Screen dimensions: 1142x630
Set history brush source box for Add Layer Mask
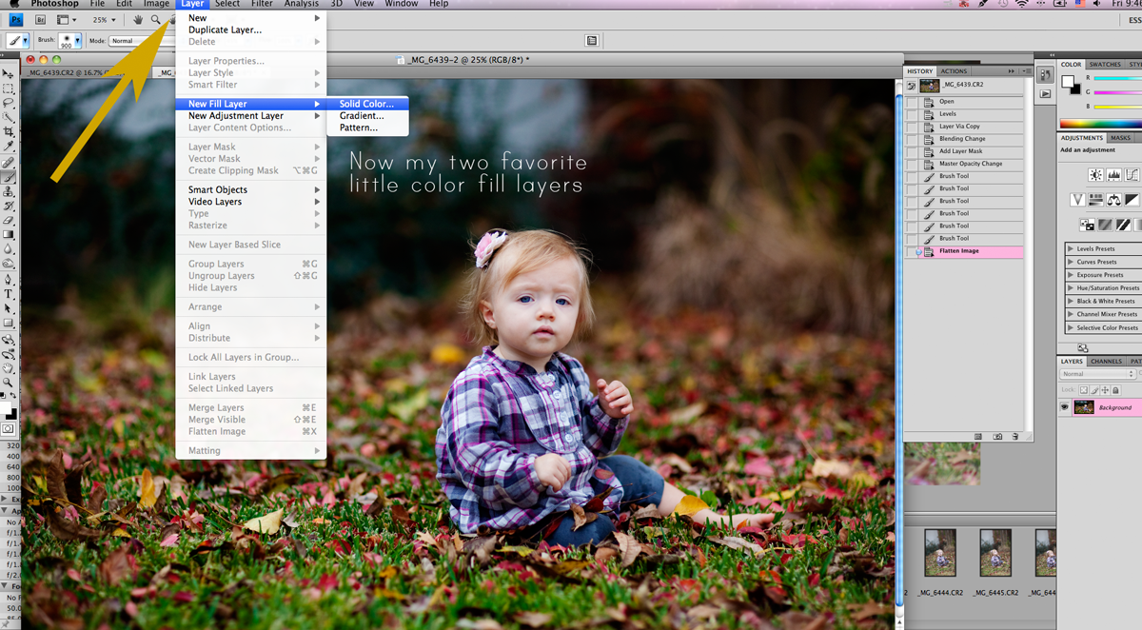pos(912,151)
